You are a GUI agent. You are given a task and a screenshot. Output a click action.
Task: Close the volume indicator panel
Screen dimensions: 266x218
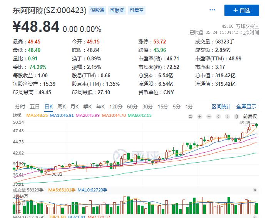click(254, 190)
